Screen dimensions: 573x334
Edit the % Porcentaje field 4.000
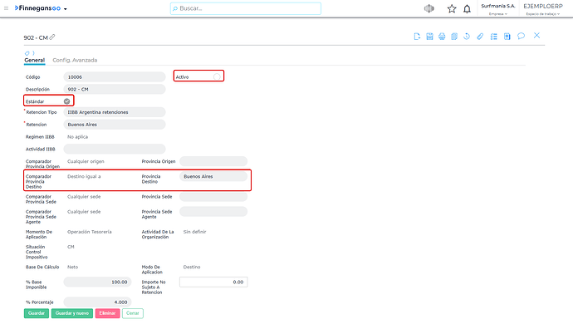coord(97,302)
